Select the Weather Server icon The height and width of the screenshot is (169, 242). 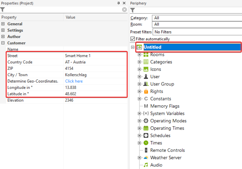coord(146,157)
